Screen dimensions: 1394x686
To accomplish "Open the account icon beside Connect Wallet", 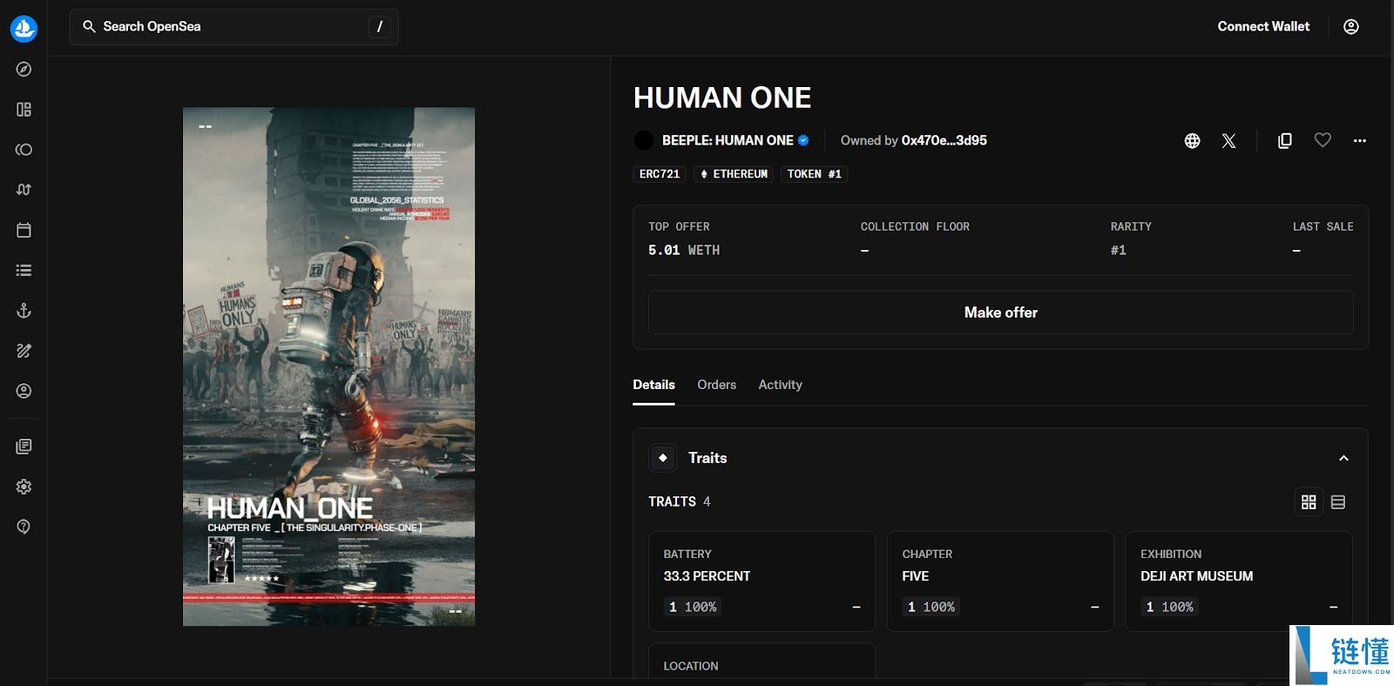I will 1351,27.
